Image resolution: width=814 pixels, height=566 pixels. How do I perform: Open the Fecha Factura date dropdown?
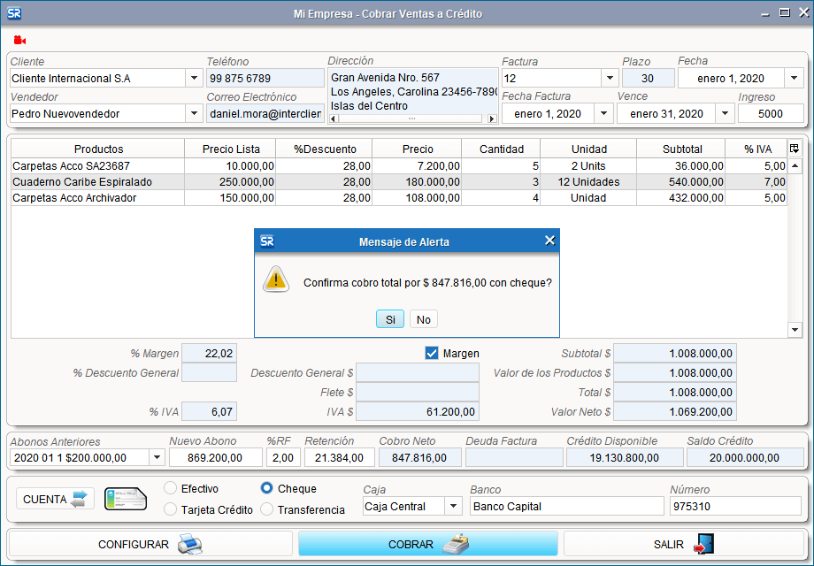pos(603,113)
